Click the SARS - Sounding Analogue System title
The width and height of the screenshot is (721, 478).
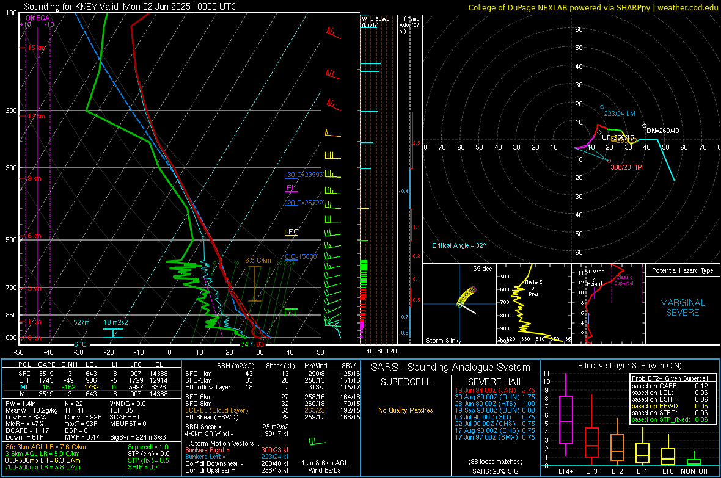450,368
